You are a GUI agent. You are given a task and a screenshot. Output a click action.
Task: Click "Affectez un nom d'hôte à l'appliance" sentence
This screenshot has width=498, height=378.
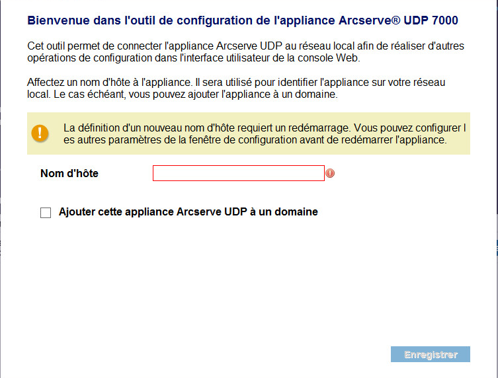110,83
